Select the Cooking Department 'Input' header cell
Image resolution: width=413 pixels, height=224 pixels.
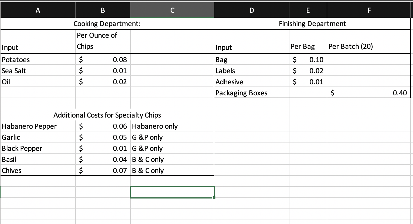coord(38,41)
